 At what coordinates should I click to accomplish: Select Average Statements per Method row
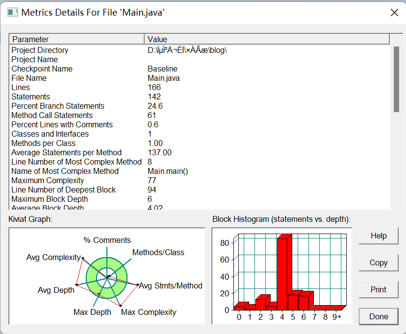click(x=200, y=152)
